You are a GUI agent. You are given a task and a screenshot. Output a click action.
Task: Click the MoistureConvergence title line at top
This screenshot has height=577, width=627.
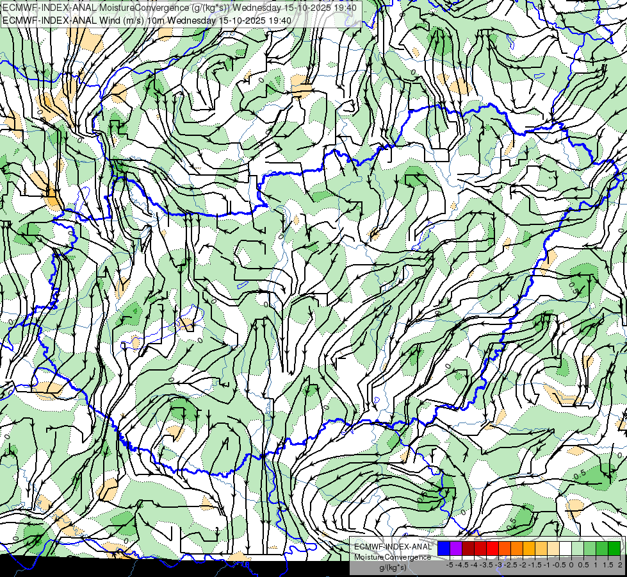click(x=179, y=7)
